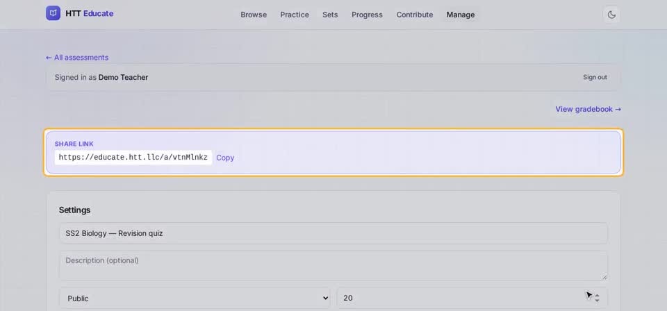Image resolution: width=667 pixels, height=311 pixels.
Task: Click the share link URL field
Action: pos(133,158)
